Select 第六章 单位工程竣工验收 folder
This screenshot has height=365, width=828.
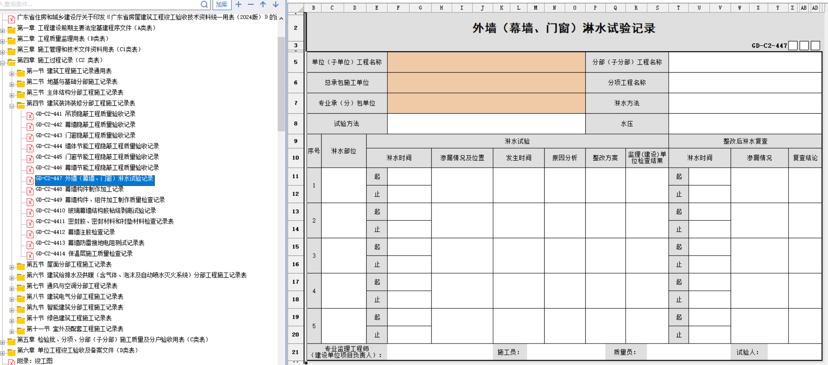click(x=77, y=350)
